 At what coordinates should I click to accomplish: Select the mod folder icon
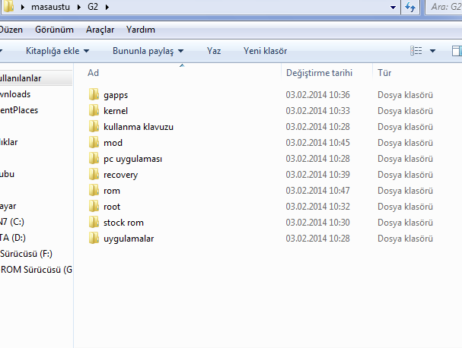(94, 142)
